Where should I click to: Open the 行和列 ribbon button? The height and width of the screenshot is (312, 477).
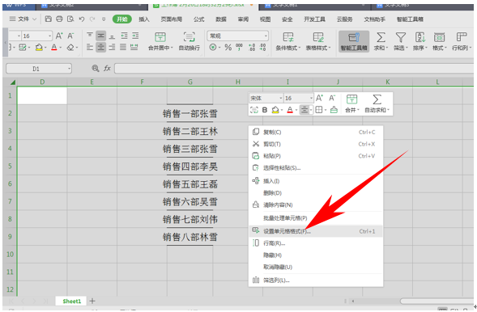coord(462,41)
